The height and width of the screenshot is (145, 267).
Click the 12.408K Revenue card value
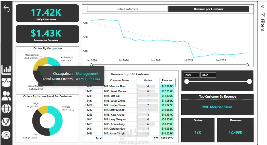tap(235, 132)
